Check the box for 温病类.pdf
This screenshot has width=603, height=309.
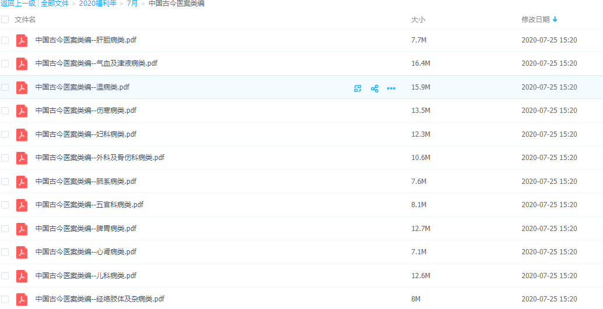coord(5,88)
